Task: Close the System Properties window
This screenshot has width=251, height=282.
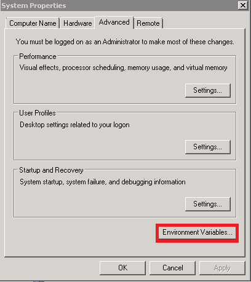Action: click(243, 5)
